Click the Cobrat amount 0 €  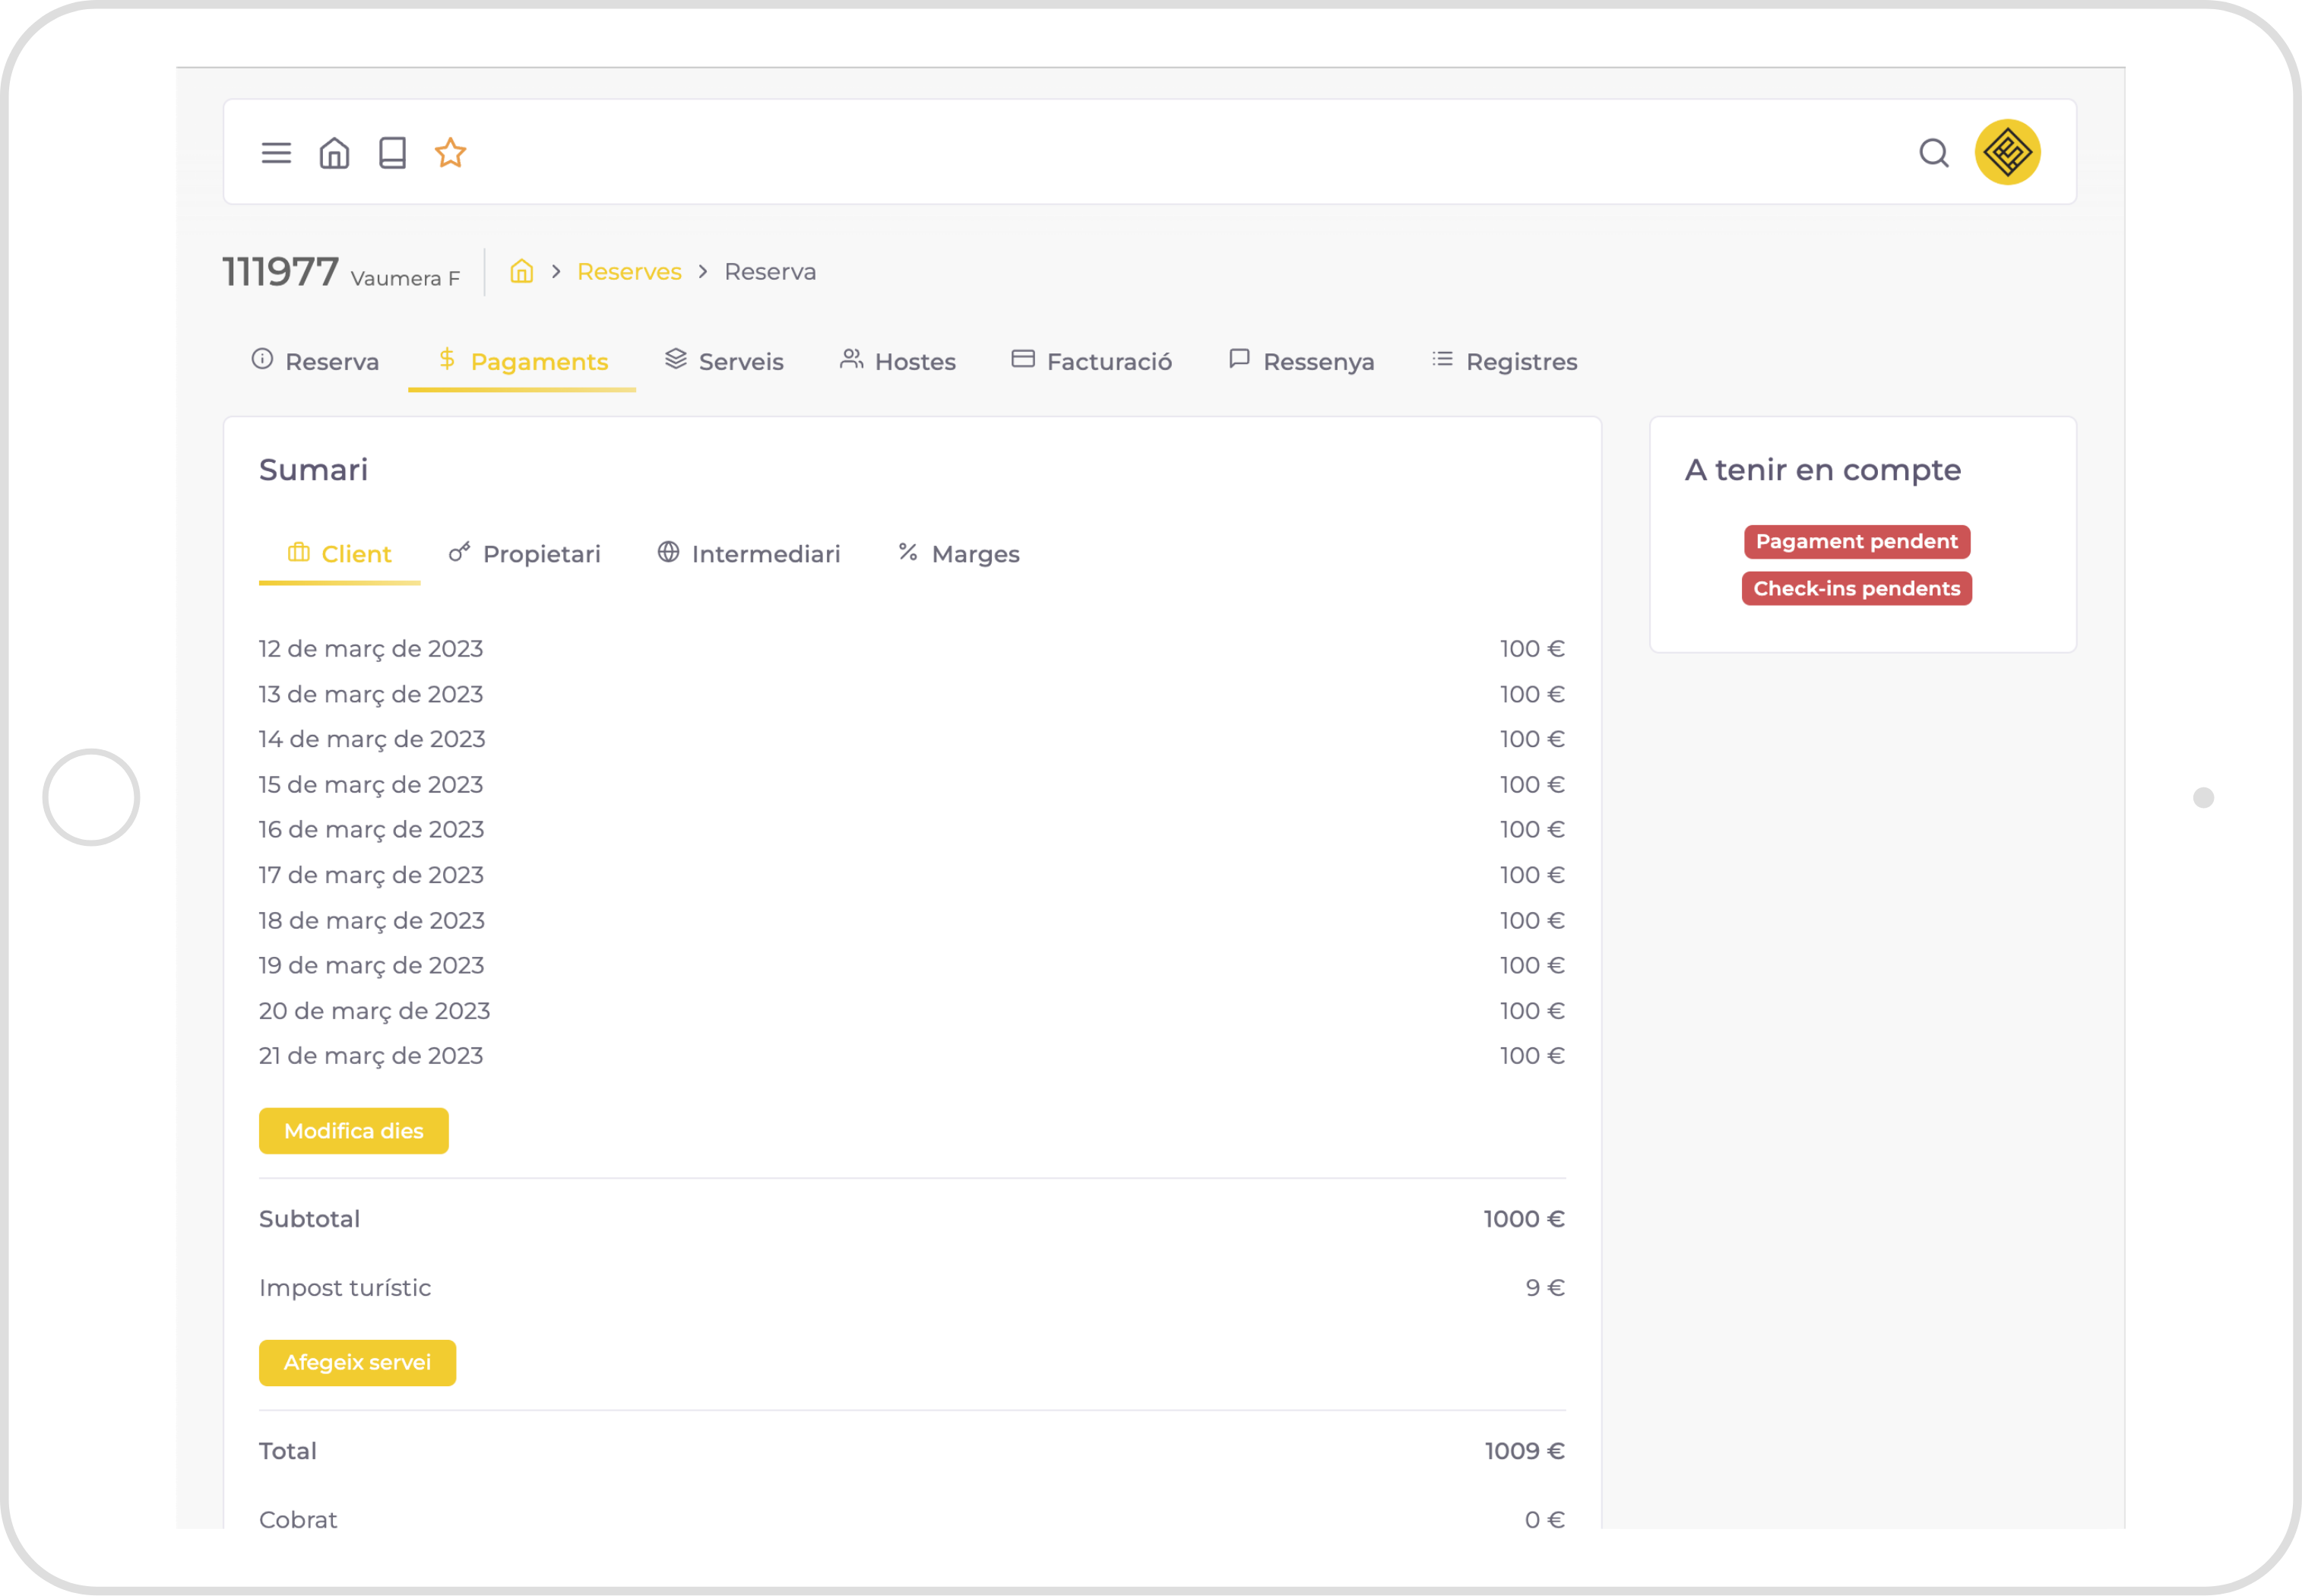coord(1545,1520)
